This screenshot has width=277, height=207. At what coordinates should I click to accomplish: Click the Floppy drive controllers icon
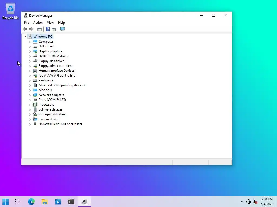35,66
